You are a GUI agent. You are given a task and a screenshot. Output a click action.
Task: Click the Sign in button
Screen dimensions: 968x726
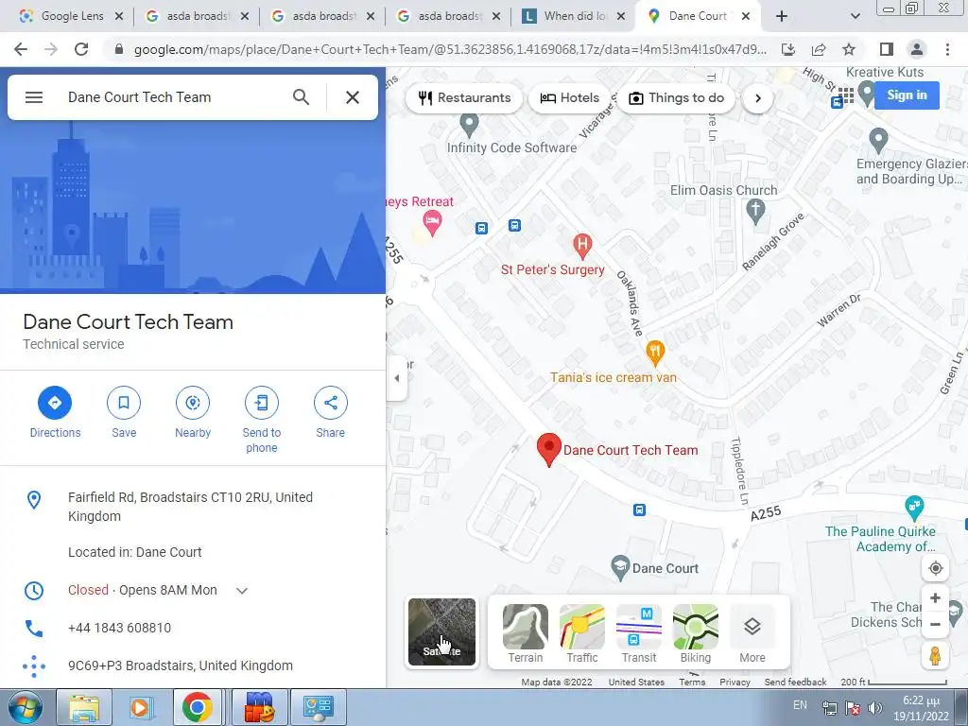point(907,95)
